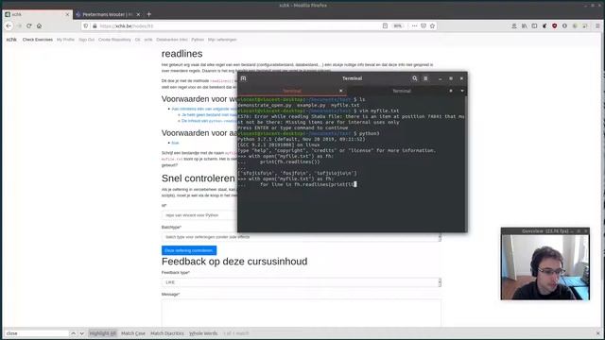
Task: Click the Pocket save icon
Action: [x=423, y=25]
